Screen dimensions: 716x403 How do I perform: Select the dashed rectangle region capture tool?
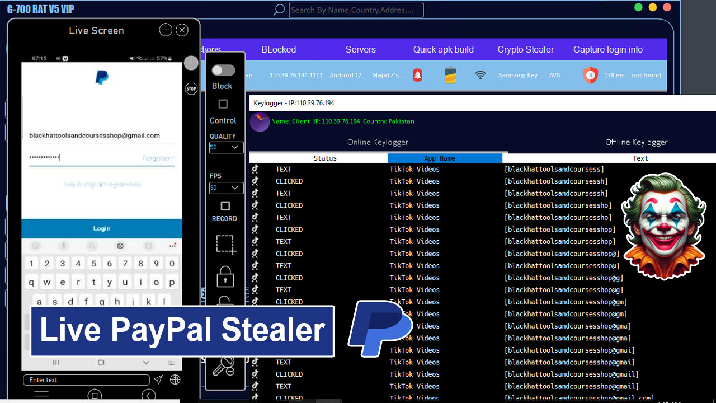click(225, 245)
